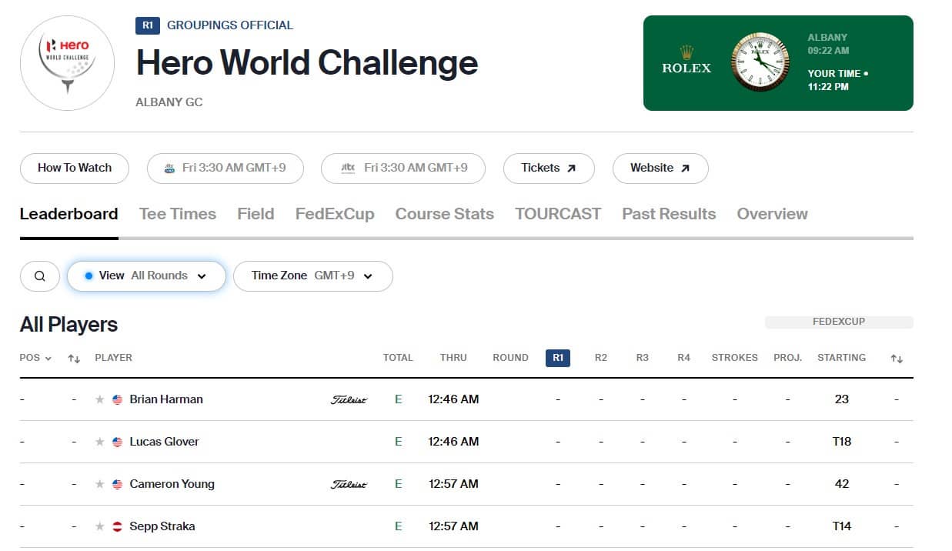The image size is (952, 551).
Task: Click the PLAYER column header
Action: (113, 358)
